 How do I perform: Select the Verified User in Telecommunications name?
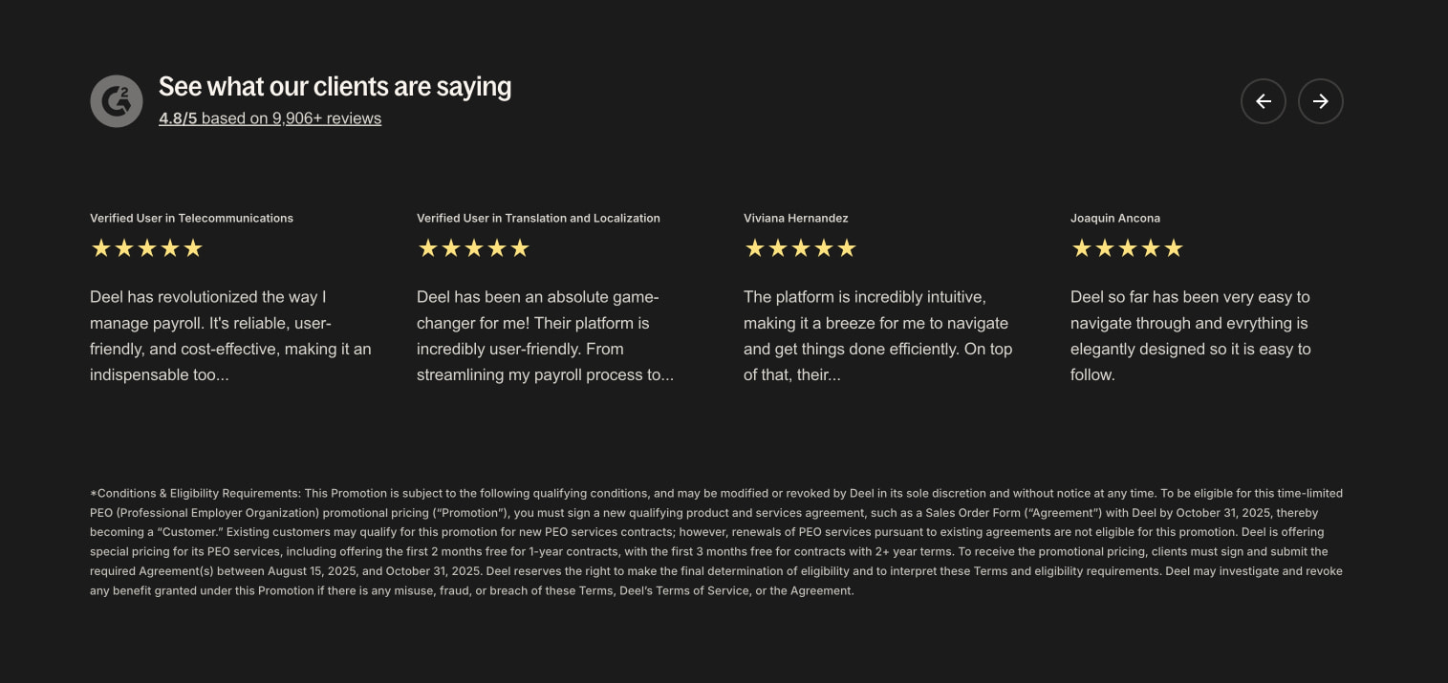coord(191,218)
